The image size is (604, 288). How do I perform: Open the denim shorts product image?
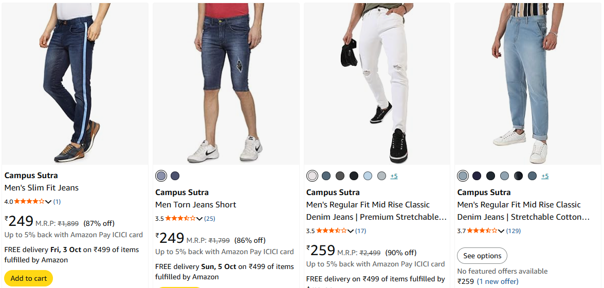pyautogui.click(x=226, y=84)
